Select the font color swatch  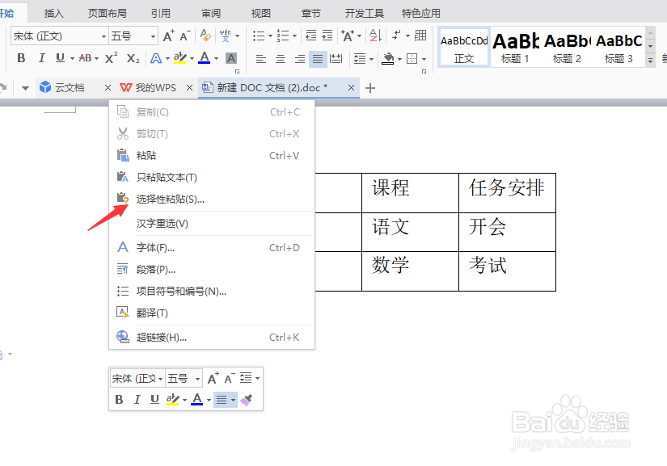point(204,57)
